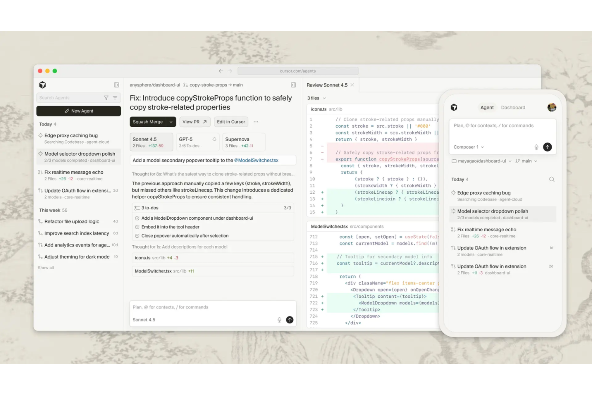Click the New Agent button
Image resolution: width=592 pixels, height=395 pixels.
click(x=78, y=111)
